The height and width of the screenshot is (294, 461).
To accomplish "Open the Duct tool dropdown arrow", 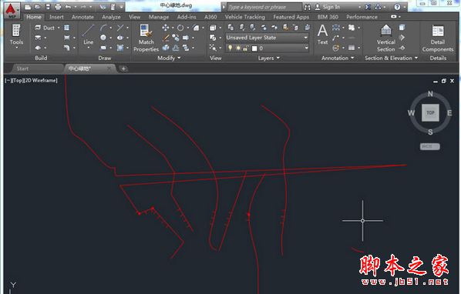I will pos(59,28).
